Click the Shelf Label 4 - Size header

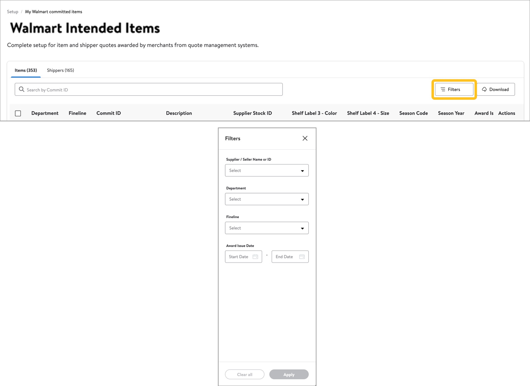click(368, 113)
